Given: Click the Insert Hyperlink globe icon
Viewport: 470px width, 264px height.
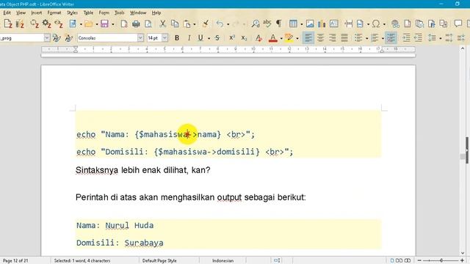Looking at the screenshot, I should pos(395,23).
